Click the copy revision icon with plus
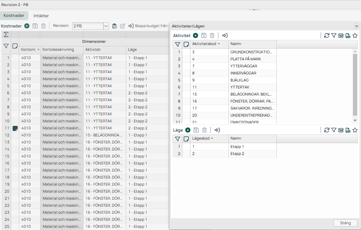 point(115,26)
